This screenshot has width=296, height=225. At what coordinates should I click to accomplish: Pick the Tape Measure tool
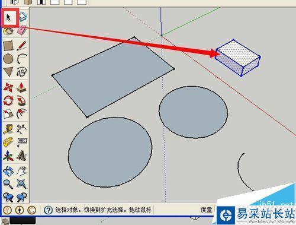tap(8, 129)
